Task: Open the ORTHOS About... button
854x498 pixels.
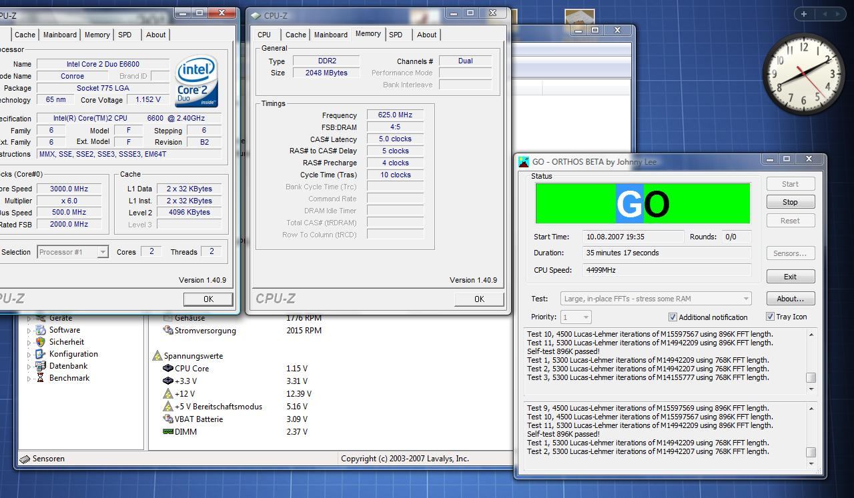Action: (790, 299)
